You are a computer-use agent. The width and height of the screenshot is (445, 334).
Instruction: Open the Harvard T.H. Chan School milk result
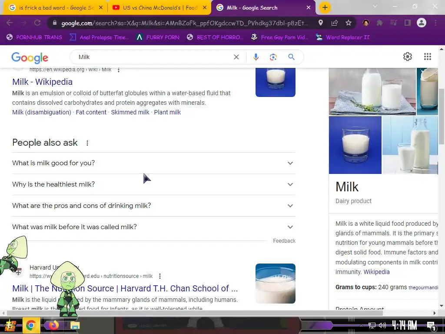pyautogui.click(x=125, y=288)
